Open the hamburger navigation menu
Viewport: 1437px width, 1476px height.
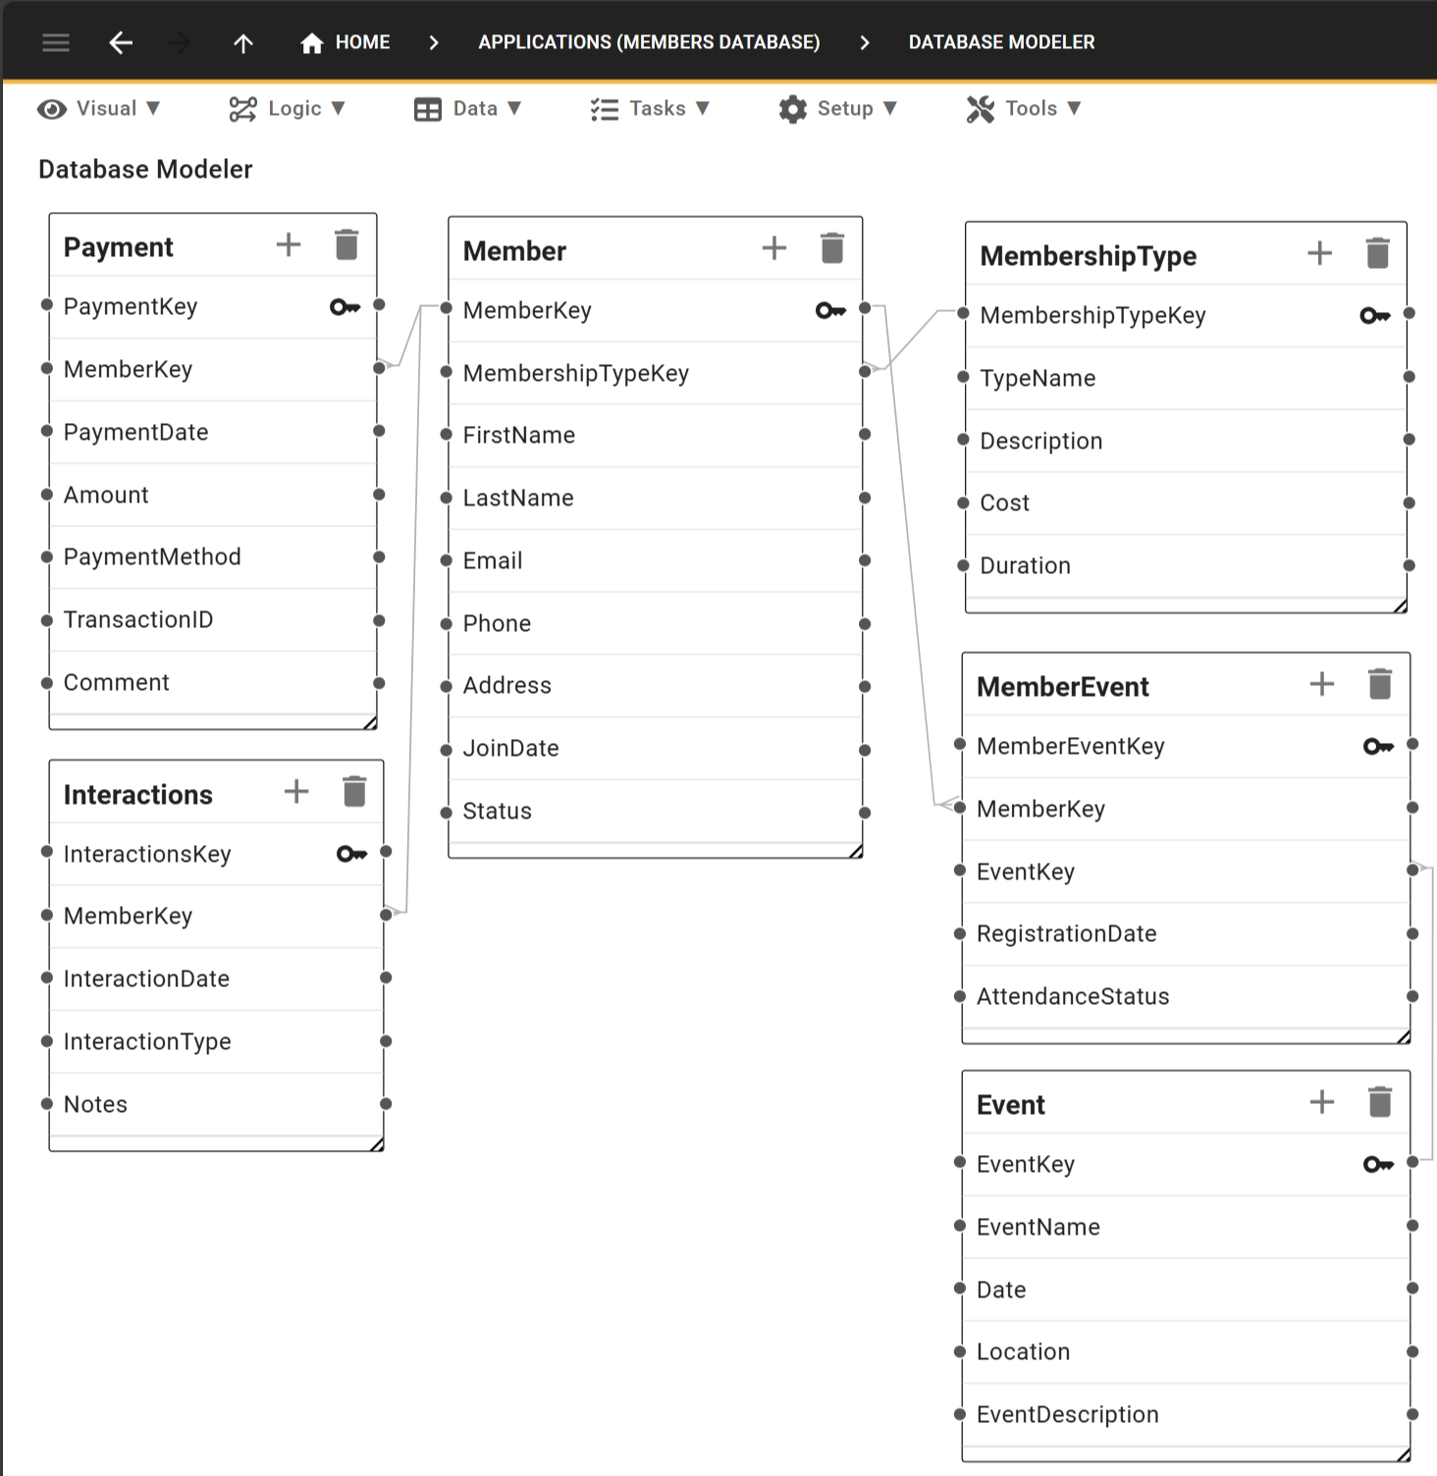pos(55,42)
